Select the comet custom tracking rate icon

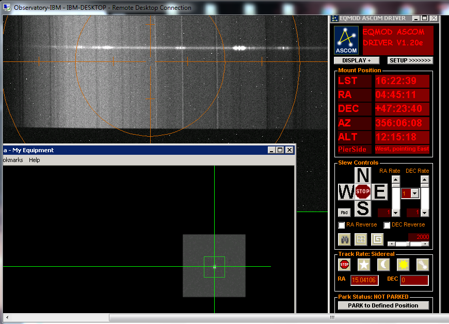pos(423,264)
